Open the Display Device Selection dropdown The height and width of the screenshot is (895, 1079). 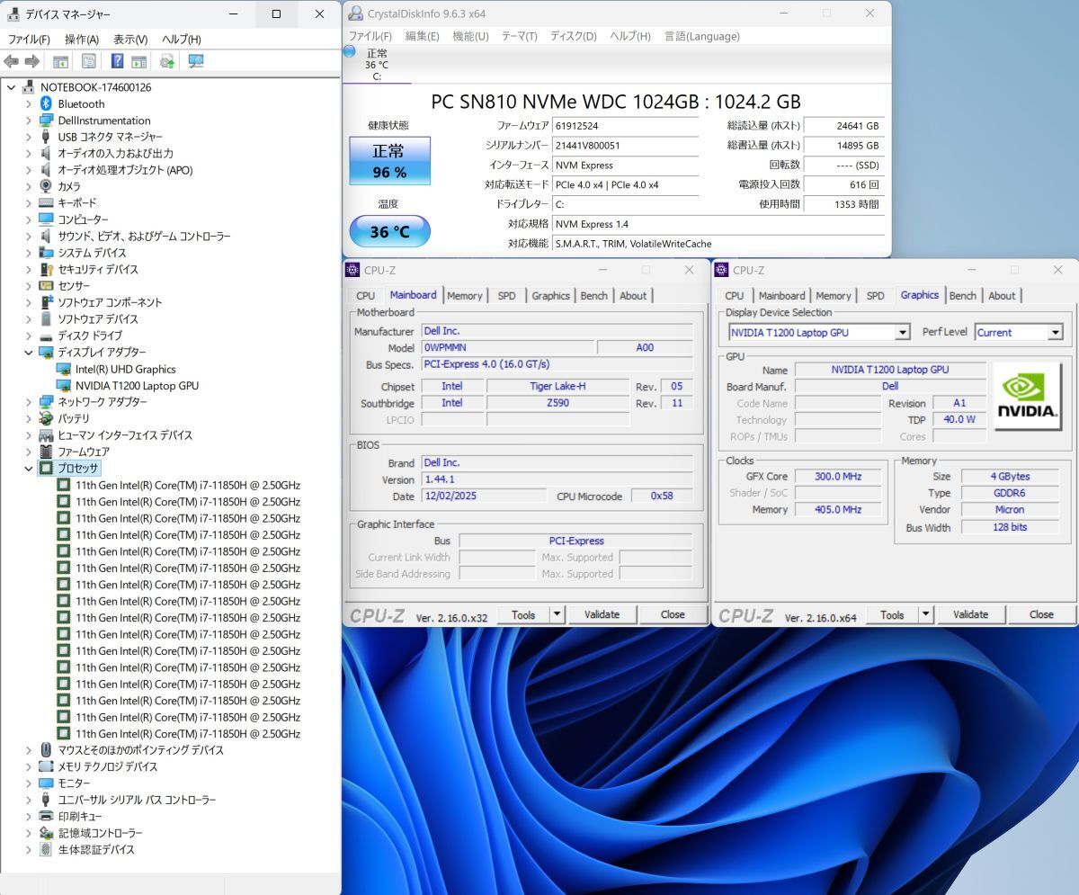pos(902,333)
